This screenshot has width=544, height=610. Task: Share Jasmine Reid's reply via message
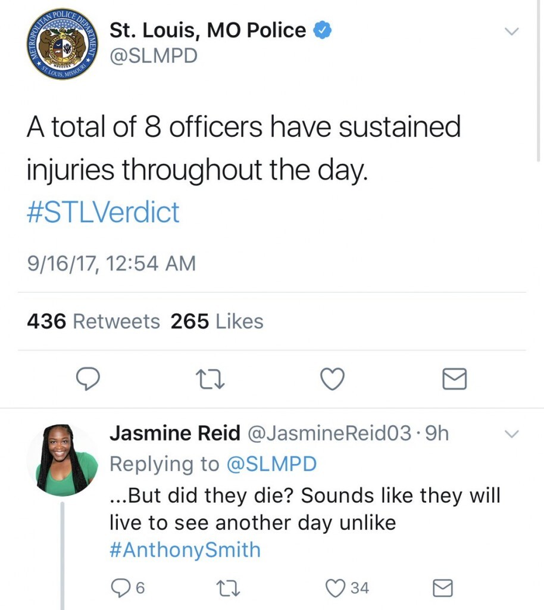(442, 588)
